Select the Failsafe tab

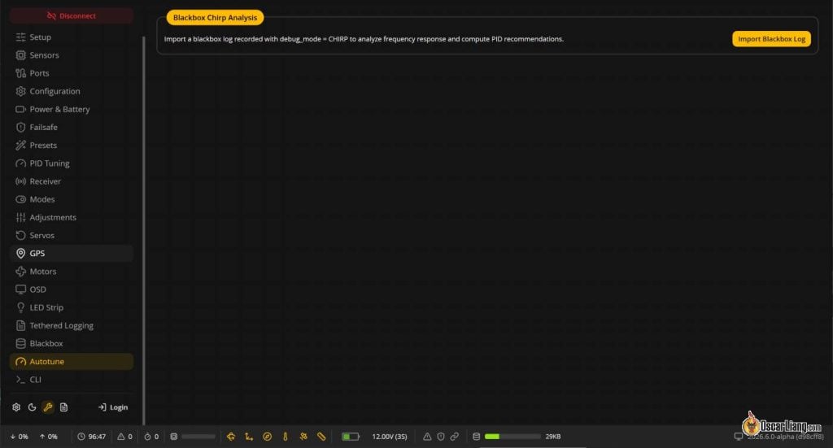click(72, 128)
